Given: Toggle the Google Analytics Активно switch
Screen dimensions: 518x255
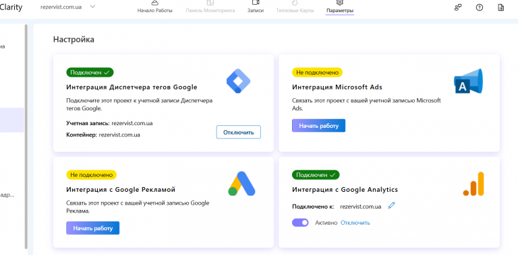Looking at the screenshot, I should click(300, 223).
